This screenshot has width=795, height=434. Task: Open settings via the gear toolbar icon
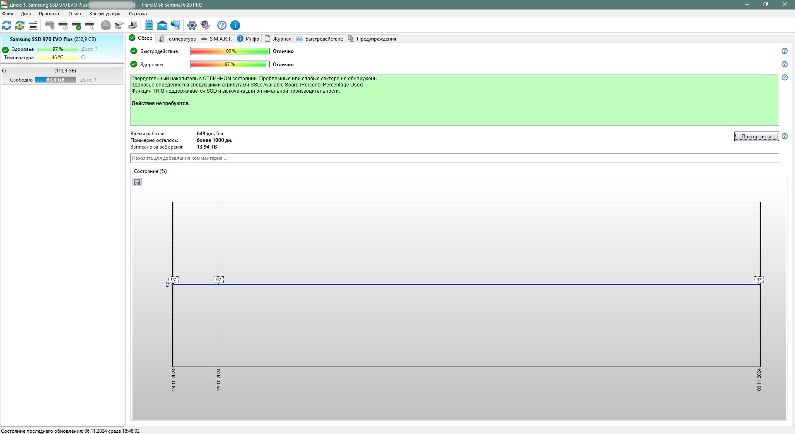point(192,25)
